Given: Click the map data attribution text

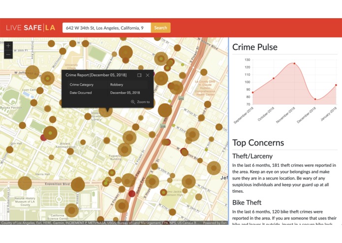Looking at the screenshot, I should click(x=100, y=223).
